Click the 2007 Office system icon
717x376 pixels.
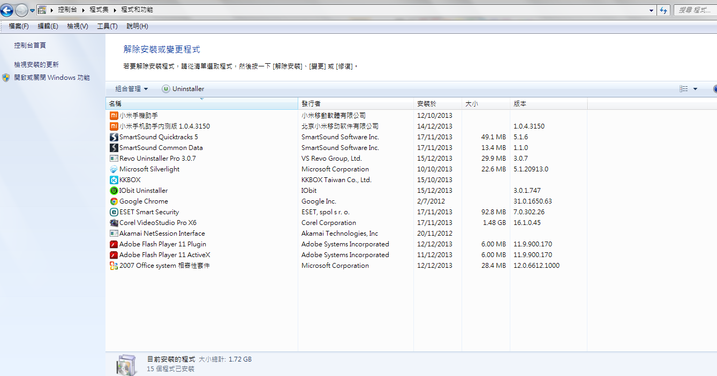coord(114,266)
